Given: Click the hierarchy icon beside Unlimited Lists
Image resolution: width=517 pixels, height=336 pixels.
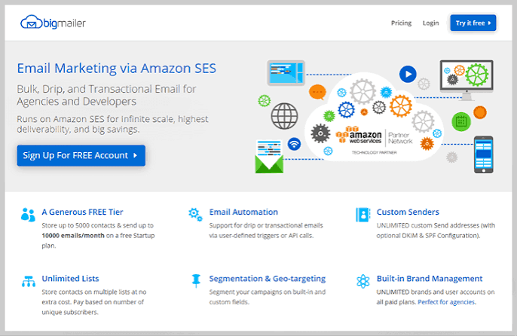Looking at the screenshot, I should (29, 281).
